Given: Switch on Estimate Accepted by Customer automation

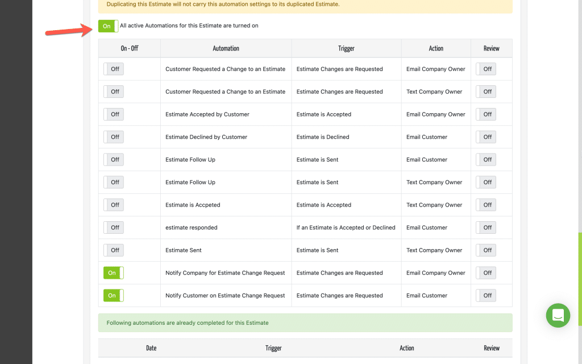Looking at the screenshot, I should pos(114,114).
